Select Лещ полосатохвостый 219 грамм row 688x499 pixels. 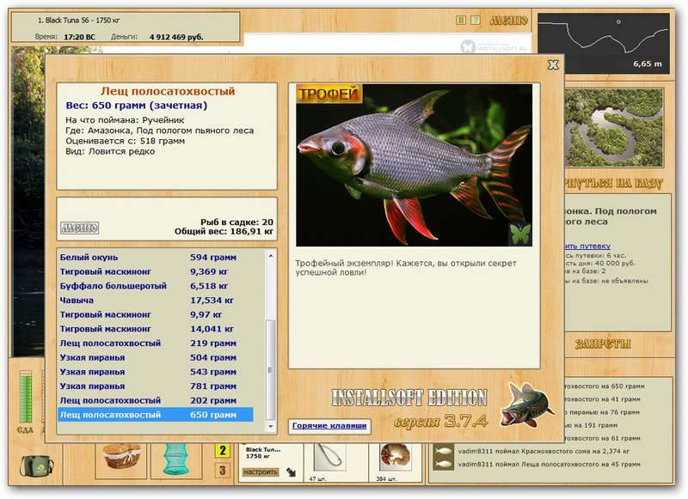156,344
